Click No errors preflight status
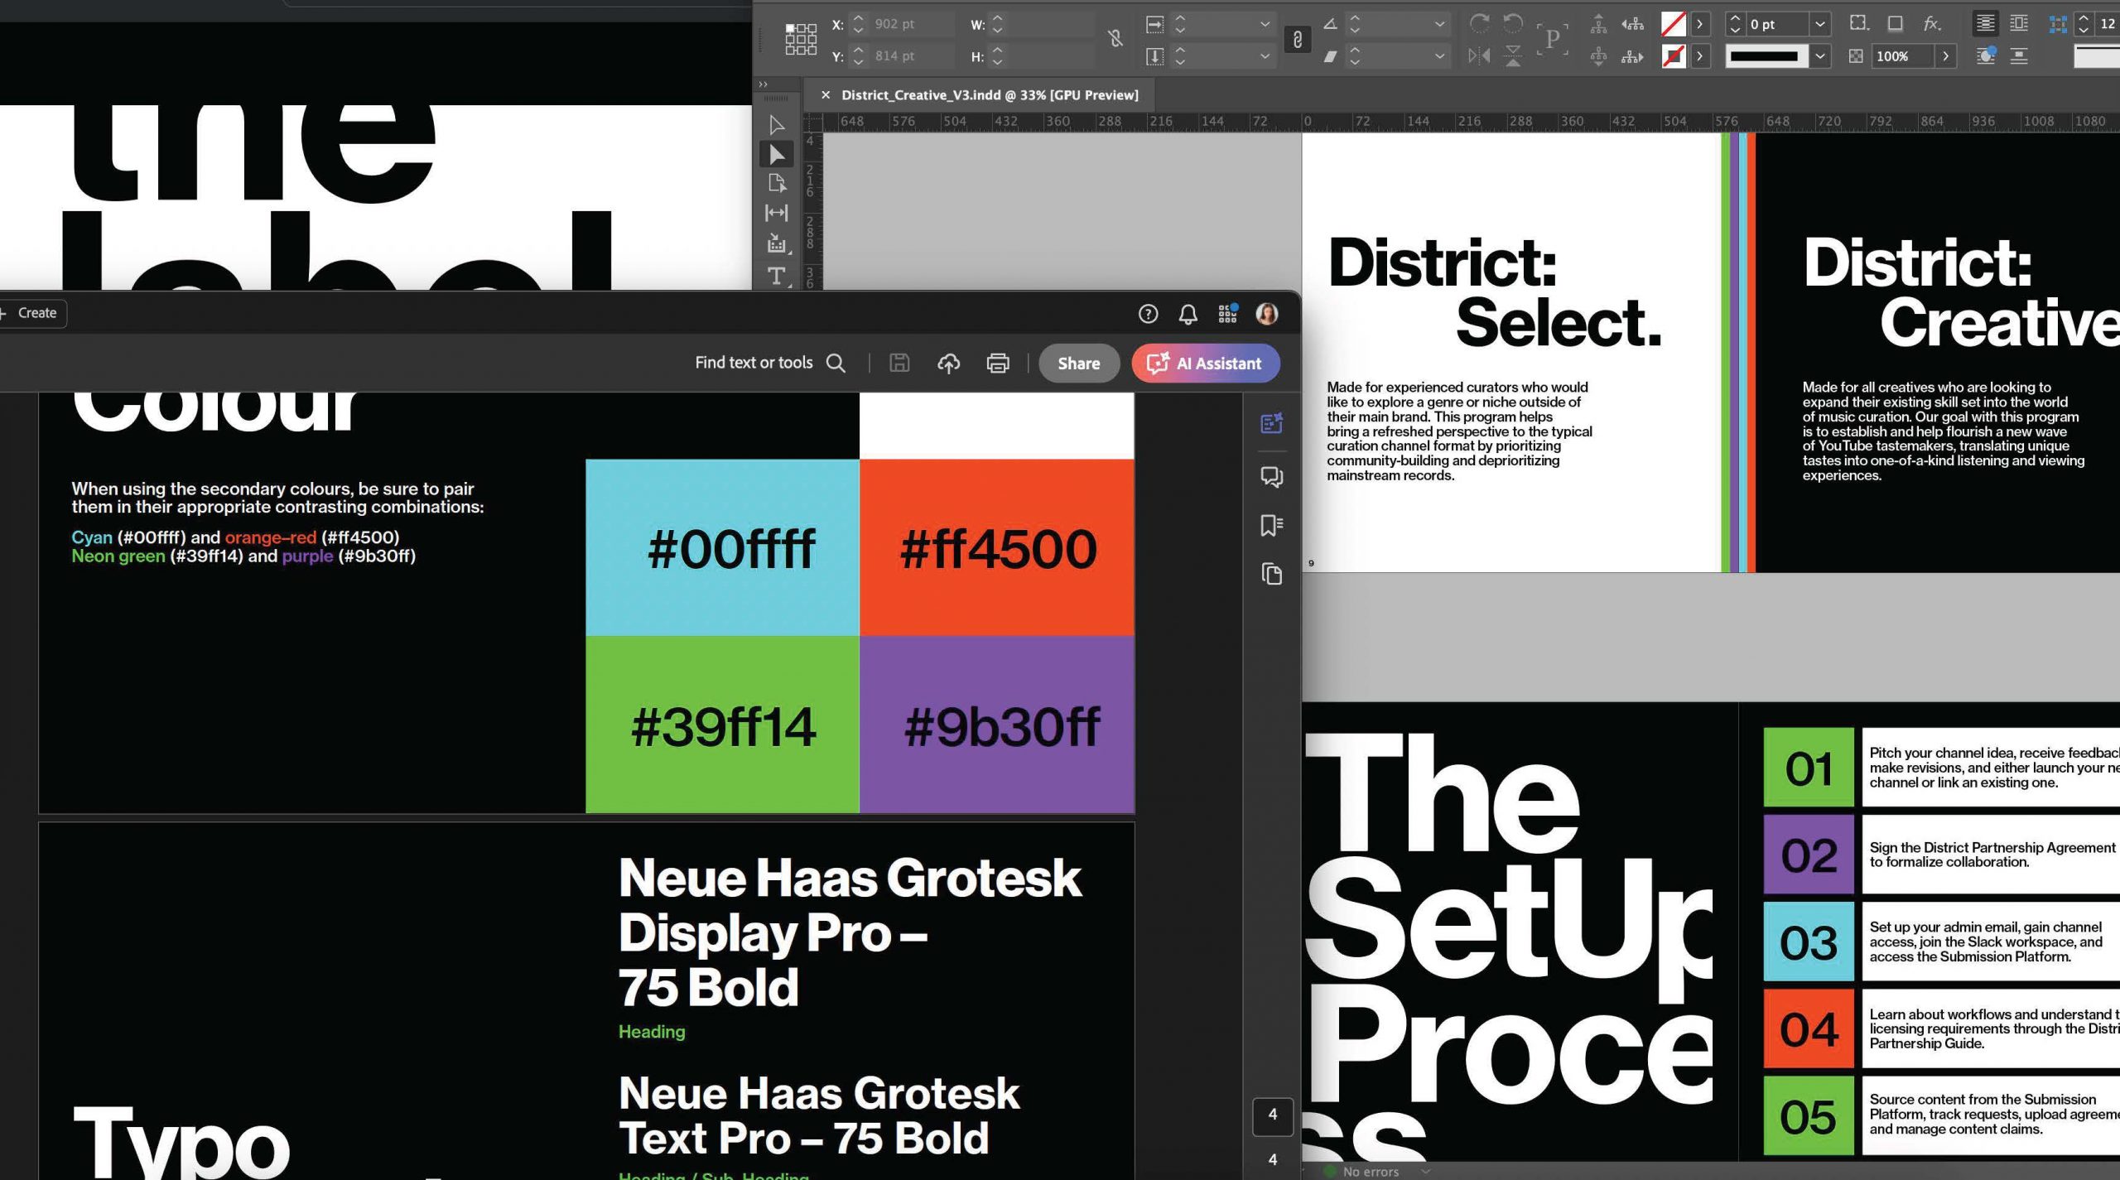Screen dimensions: 2120x1180 (x=1370, y=1172)
